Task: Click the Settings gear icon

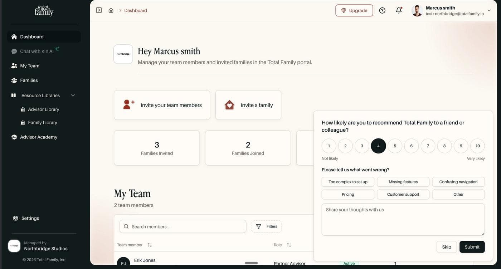Action: click(15, 218)
